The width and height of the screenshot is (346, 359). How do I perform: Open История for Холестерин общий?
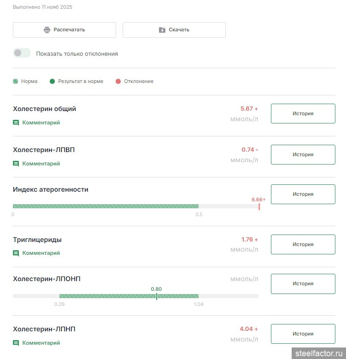303,114
